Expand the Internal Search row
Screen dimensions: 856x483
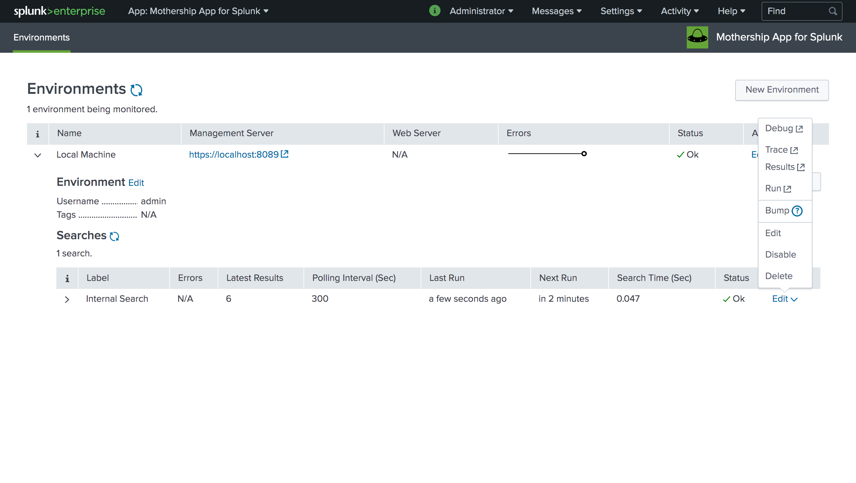point(67,300)
